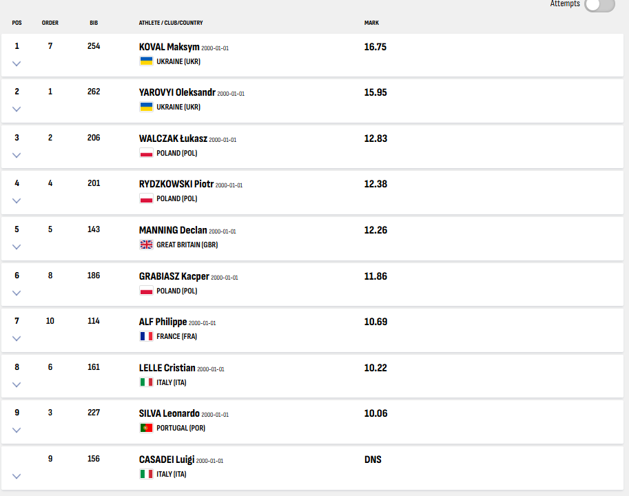This screenshot has height=496, width=629.
Task: Open athlete SILVA Leonardo's name link
Action: click(169, 413)
